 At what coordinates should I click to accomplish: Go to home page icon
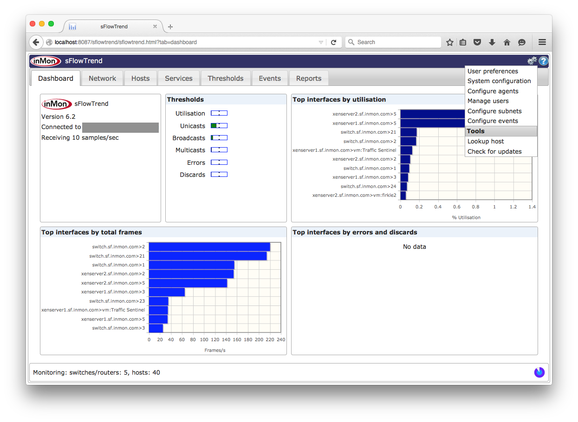coord(507,42)
